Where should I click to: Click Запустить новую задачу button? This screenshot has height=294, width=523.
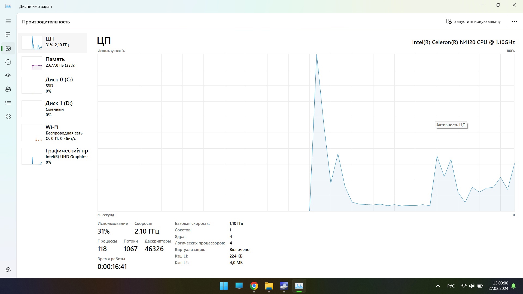coord(473,22)
